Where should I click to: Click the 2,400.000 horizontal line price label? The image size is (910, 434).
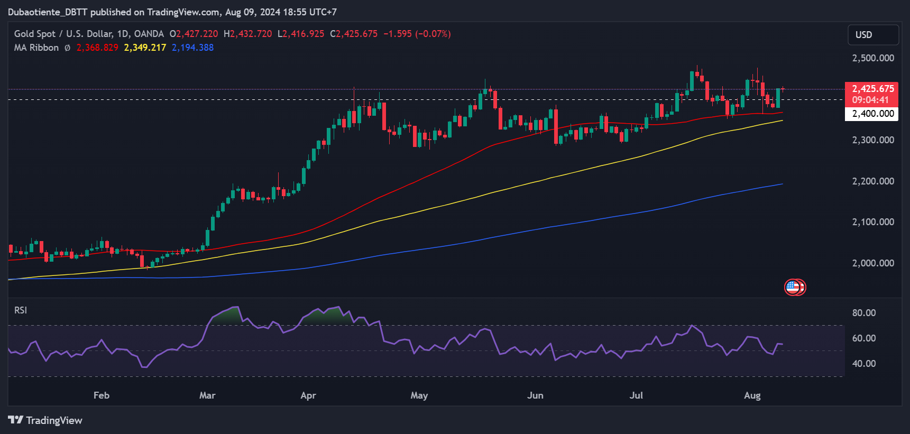(x=872, y=114)
